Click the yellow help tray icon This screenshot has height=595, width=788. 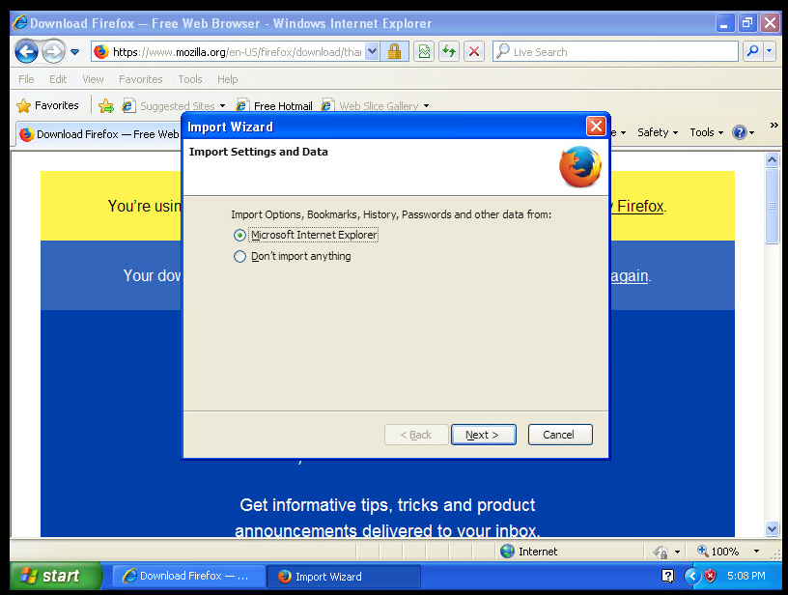[667, 576]
